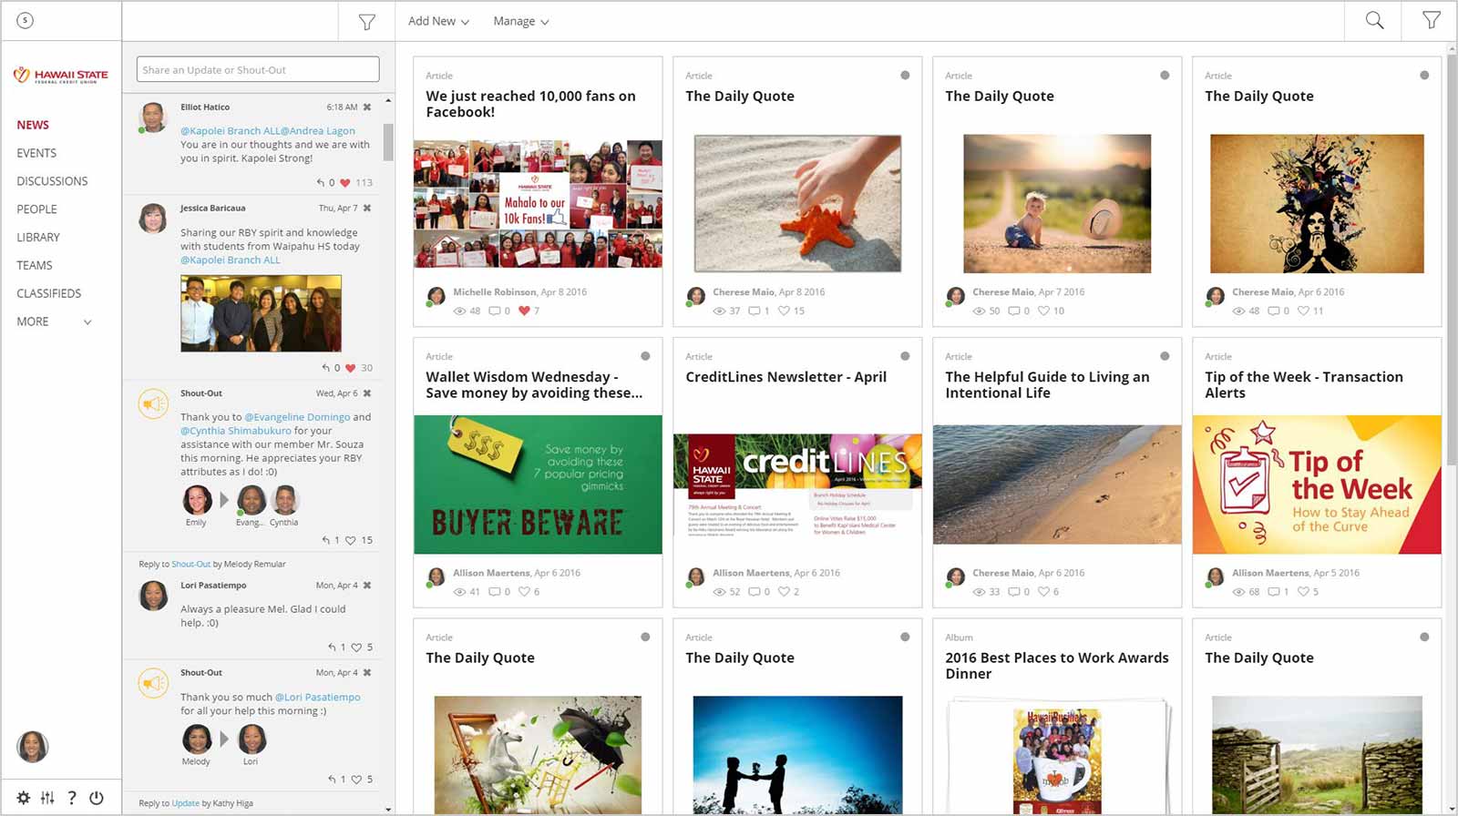Open CreditLines Newsletter - April article

[x=785, y=377]
